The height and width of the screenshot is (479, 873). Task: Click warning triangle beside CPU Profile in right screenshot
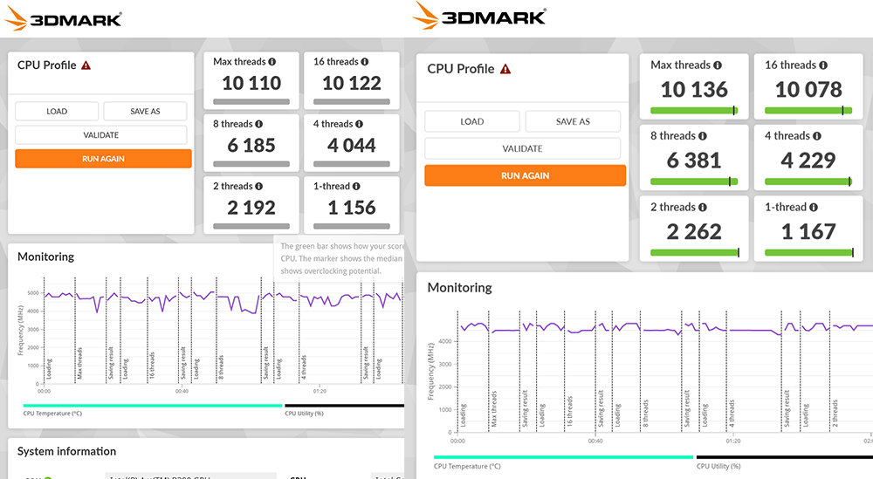505,69
